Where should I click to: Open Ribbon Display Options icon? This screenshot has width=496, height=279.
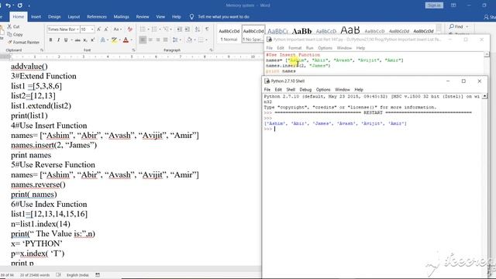click(x=453, y=5)
